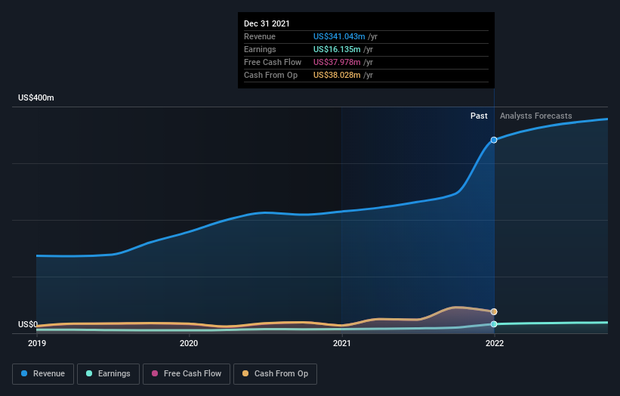Click the Free Cash Flow tooltip row label
This screenshot has width=620, height=396.
click(273, 62)
